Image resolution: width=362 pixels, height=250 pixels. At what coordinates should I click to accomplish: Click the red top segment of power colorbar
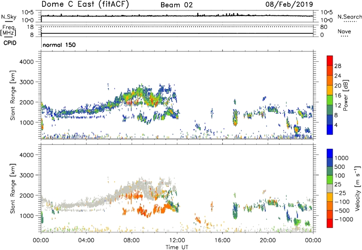330,60
